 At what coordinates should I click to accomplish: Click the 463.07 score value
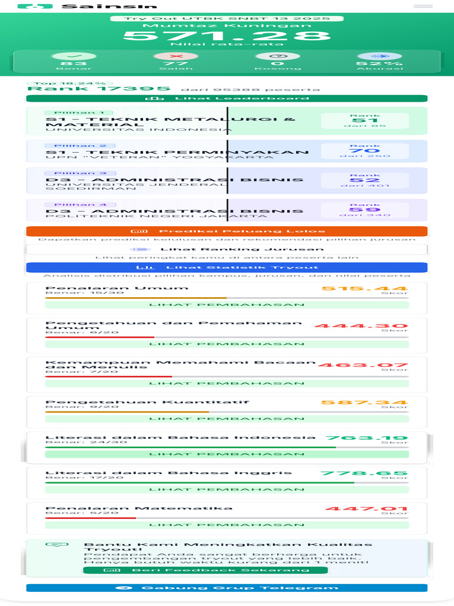click(364, 365)
